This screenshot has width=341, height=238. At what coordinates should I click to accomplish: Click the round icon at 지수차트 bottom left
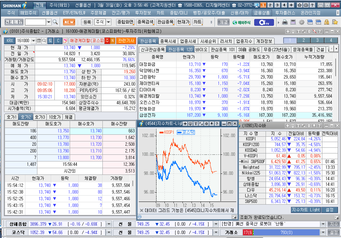(x=140, y=217)
